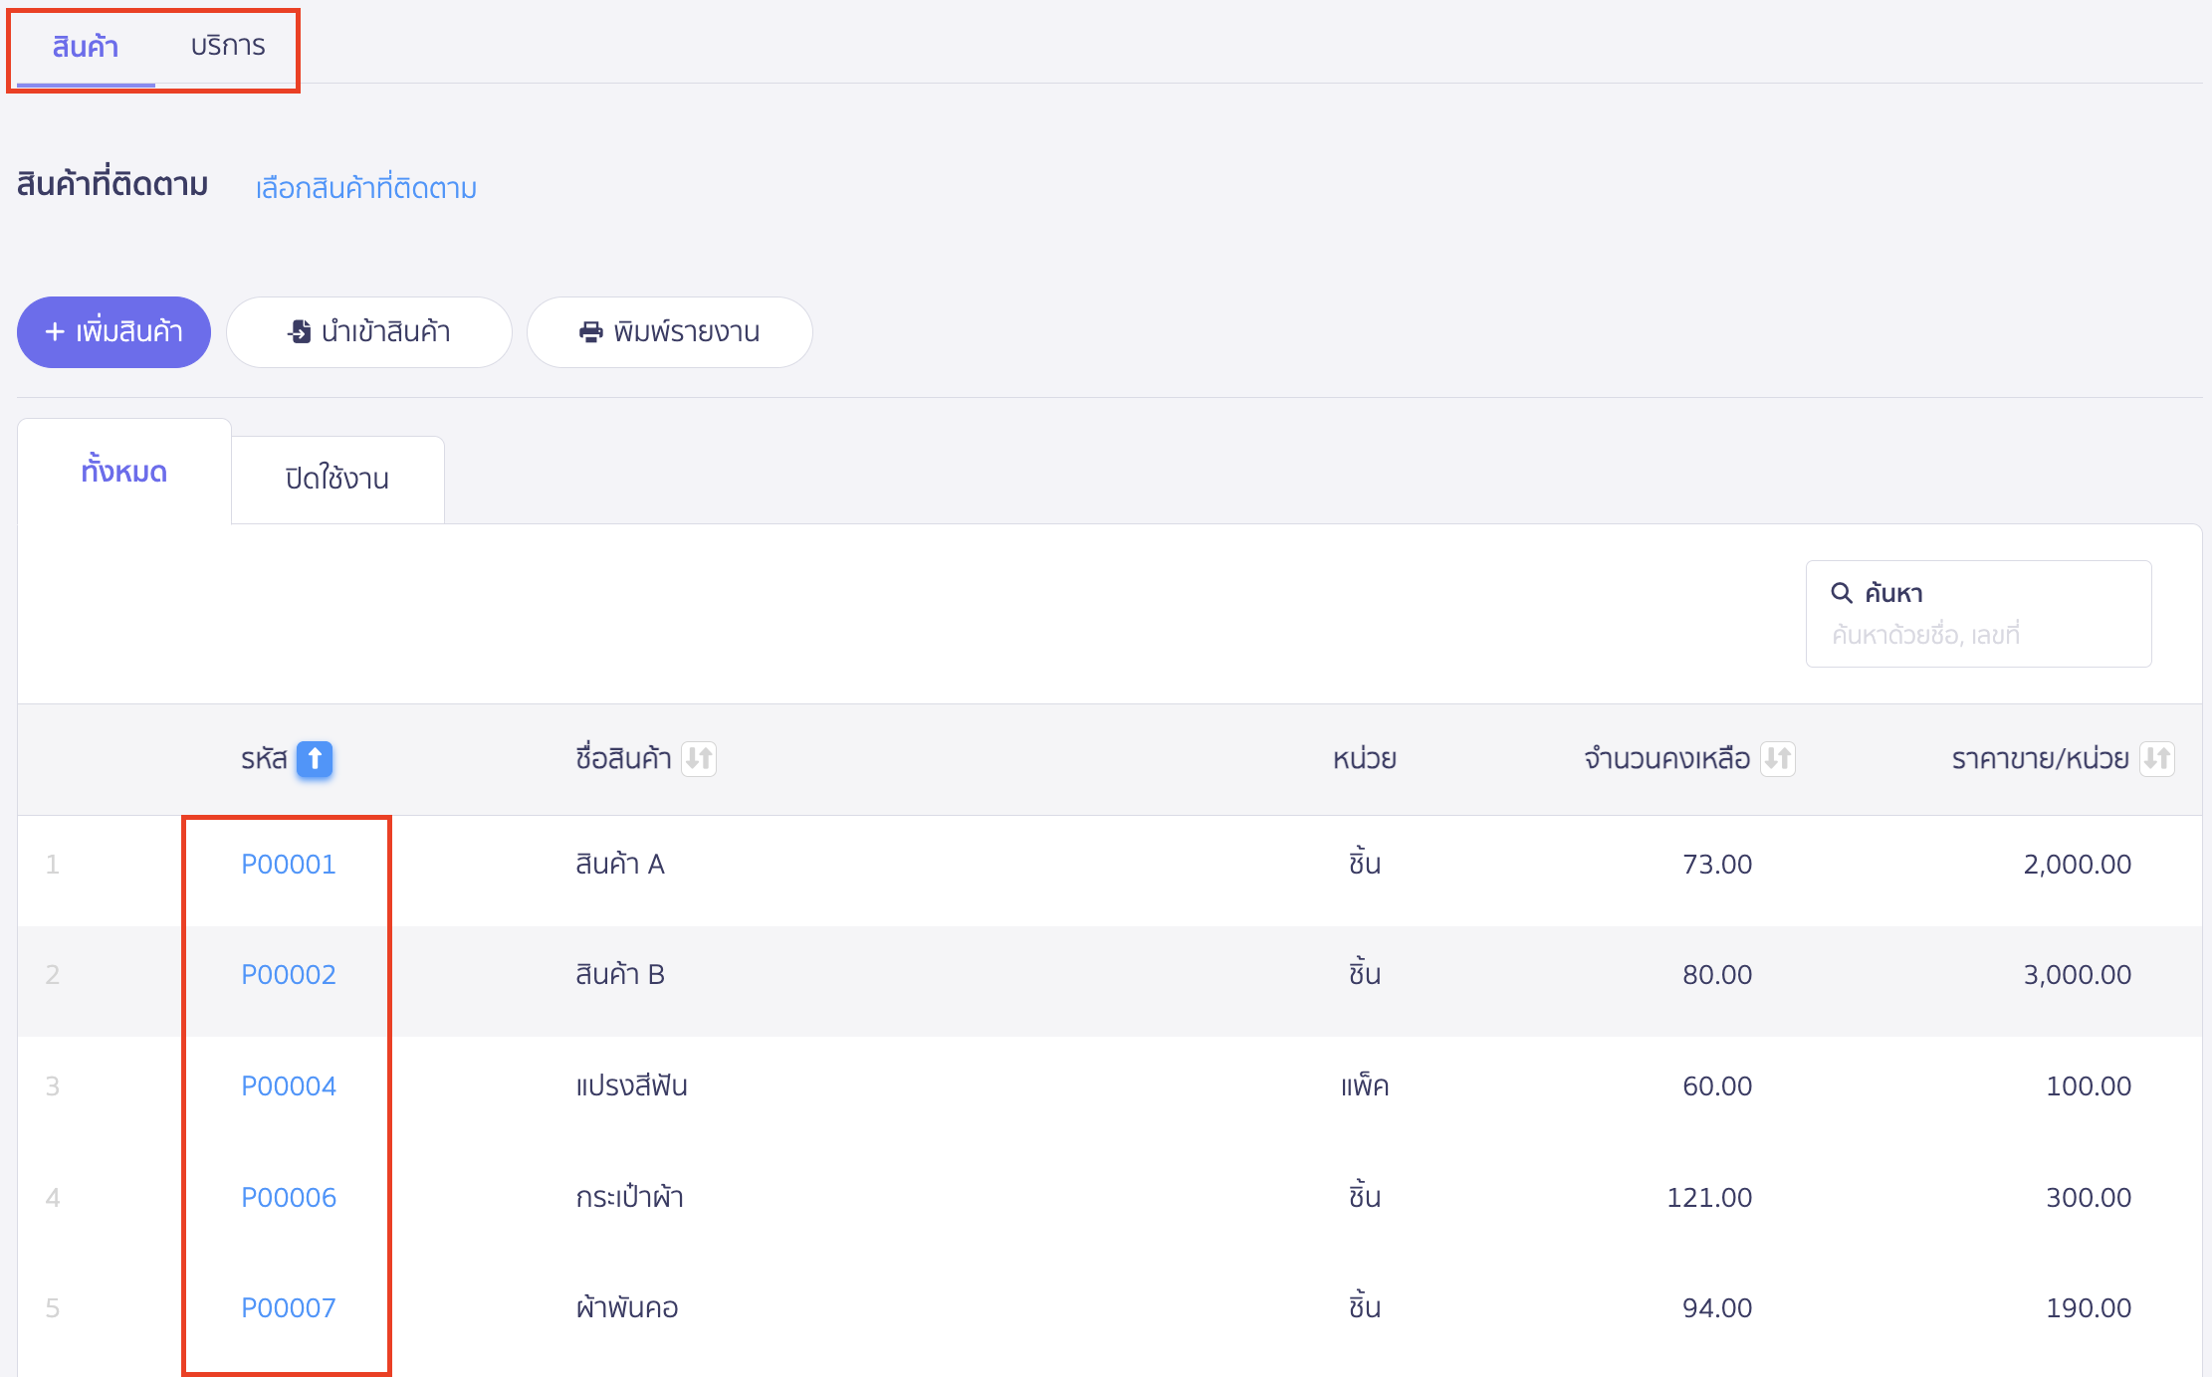Viewport: 2212px width, 1377px height.
Task: Click the printer icon in พิมพ์รายงาน
Action: pyautogui.click(x=590, y=332)
